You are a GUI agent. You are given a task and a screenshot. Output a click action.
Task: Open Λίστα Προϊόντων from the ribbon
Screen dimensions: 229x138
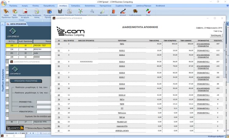tap(6, 13)
